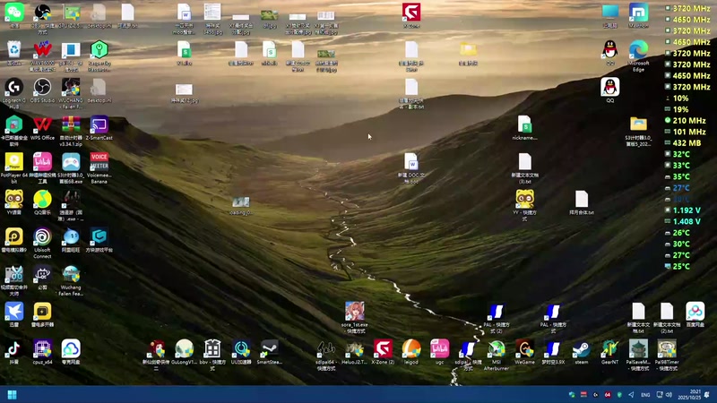Launch the Ubisoft Connect icon
717x403 pixels.
42,236
